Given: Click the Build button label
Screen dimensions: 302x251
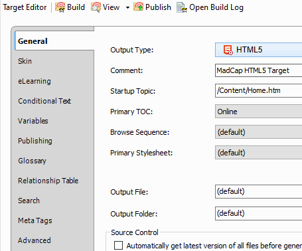Looking at the screenshot, I should coord(76,7).
